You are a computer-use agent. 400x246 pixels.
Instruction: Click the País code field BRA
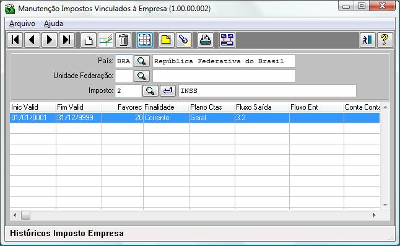pos(124,61)
